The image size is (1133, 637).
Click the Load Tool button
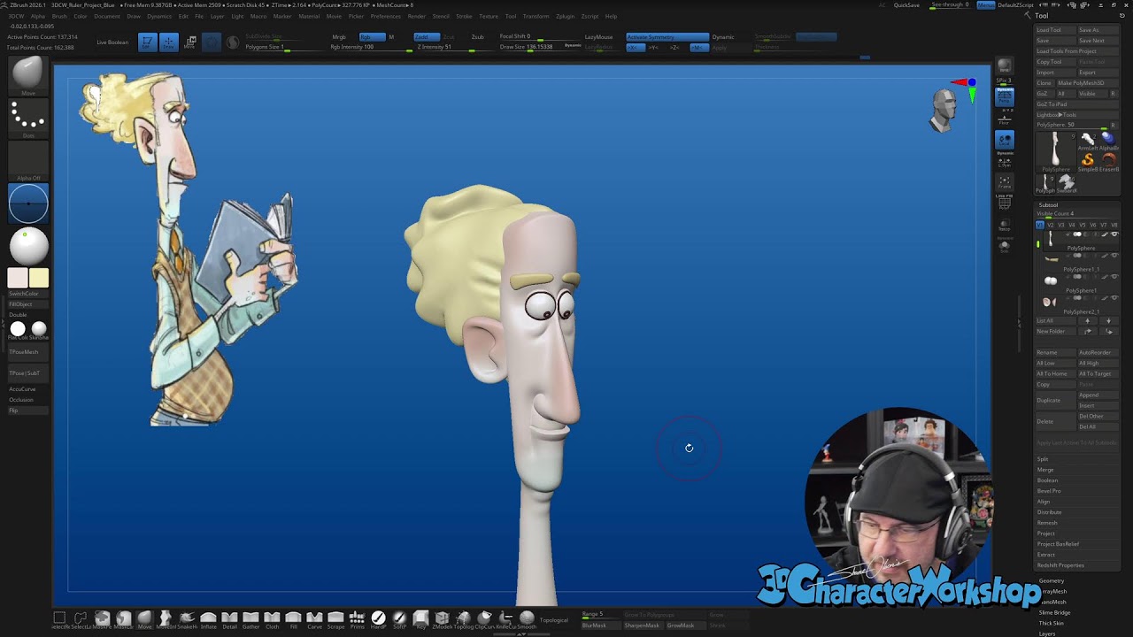(1055, 30)
